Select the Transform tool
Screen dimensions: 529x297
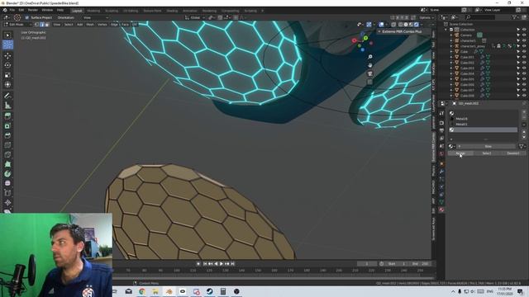click(7, 84)
